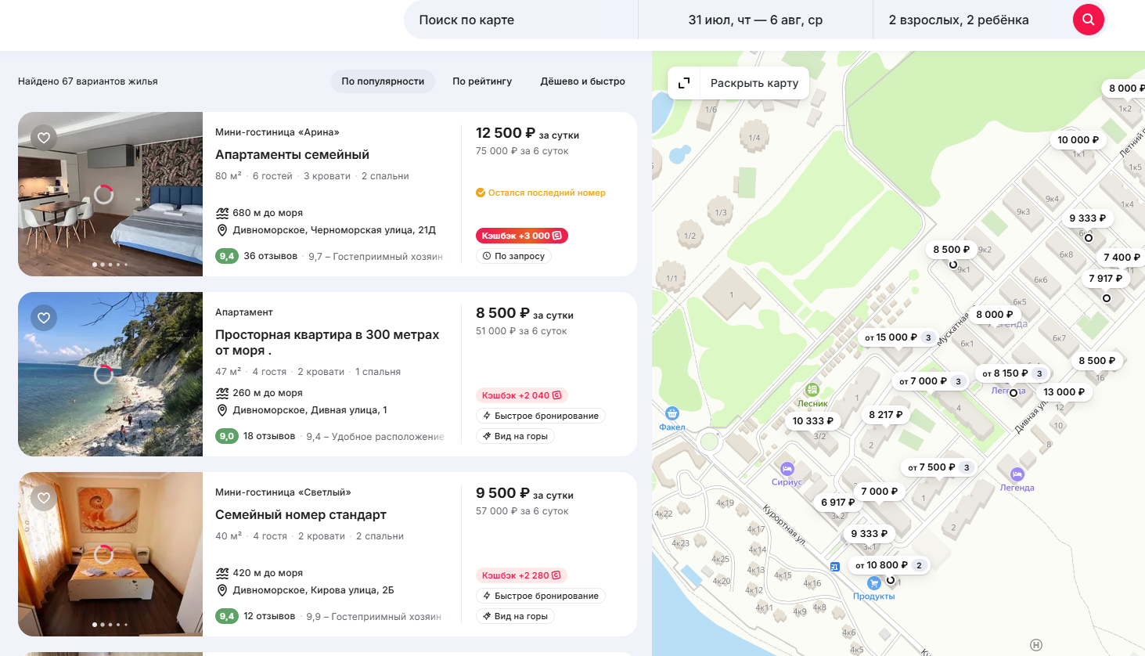
Task: Favorite the Просторная квартира listing with the heart icon
Action: point(44,318)
